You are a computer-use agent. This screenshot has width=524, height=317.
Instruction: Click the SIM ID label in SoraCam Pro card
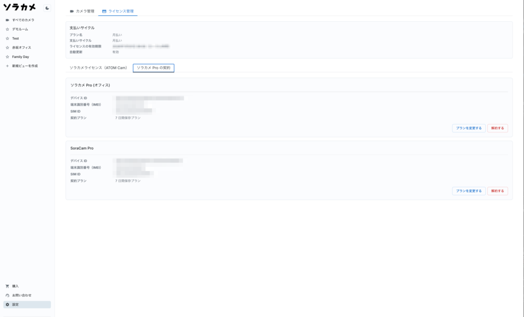pyautogui.click(x=75, y=174)
